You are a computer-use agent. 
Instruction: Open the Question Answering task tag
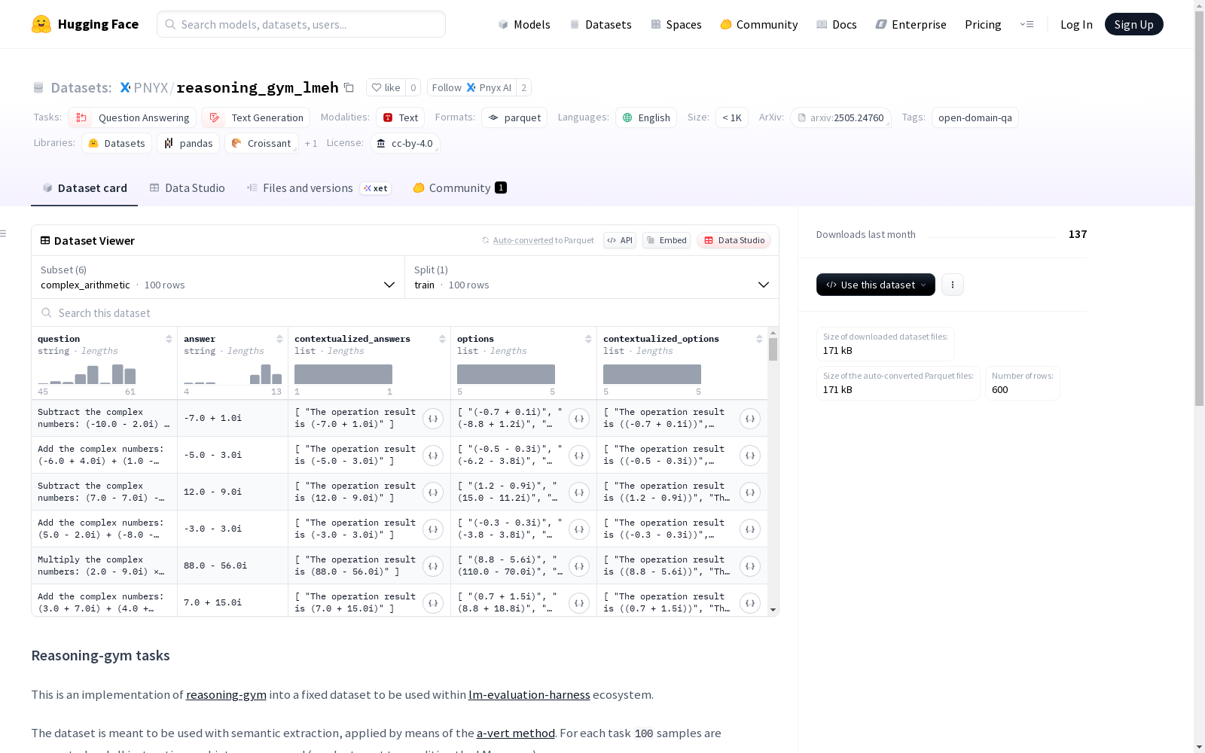(133, 117)
